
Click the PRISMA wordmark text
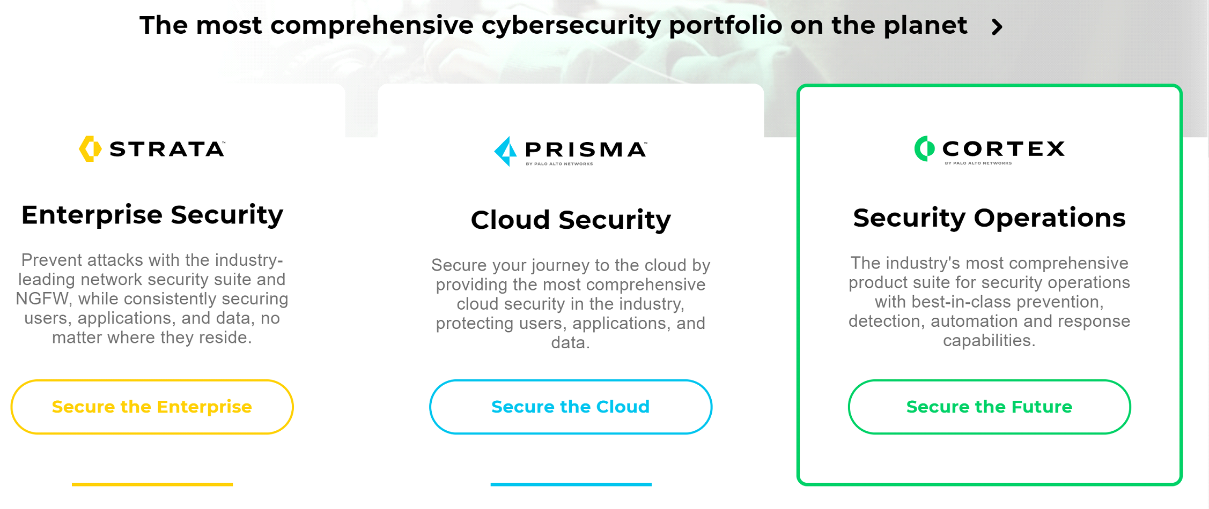[586, 149]
